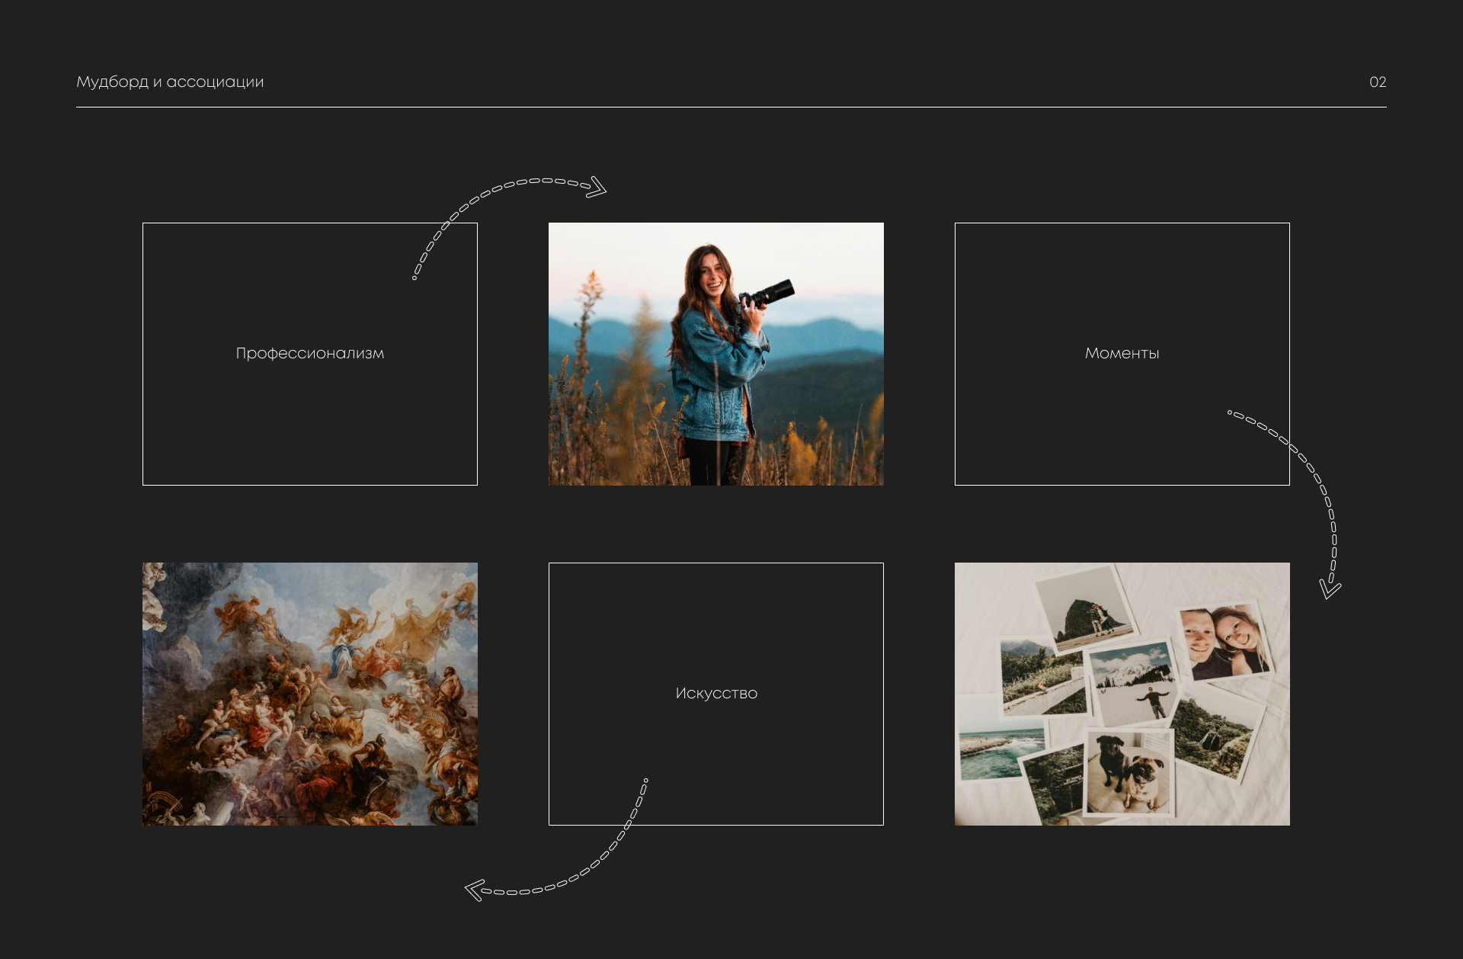Viewport: 1463px width, 959px height.
Task: Click start dot of top curved arrow
Action: [x=415, y=277]
